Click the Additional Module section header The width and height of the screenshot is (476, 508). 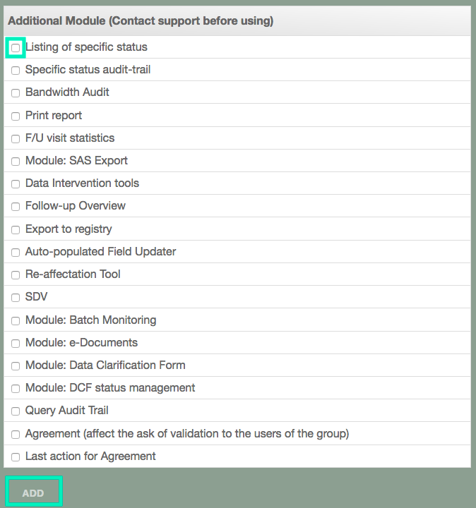click(141, 21)
